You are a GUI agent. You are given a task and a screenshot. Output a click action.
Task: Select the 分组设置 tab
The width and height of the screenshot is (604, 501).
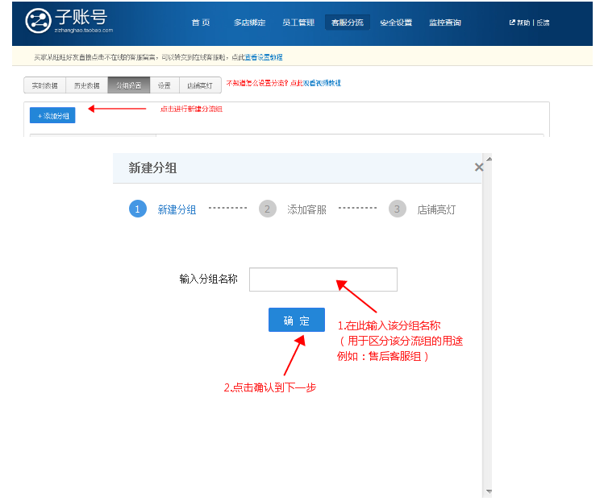(x=129, y=85)
